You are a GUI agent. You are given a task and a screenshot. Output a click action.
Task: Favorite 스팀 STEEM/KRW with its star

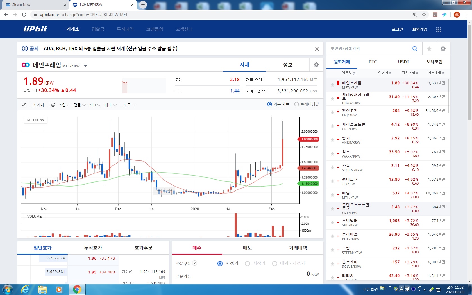coord(332,250)
